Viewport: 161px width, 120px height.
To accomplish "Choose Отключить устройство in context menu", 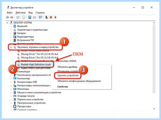I will pyautogui.click(x=69, y=71).
